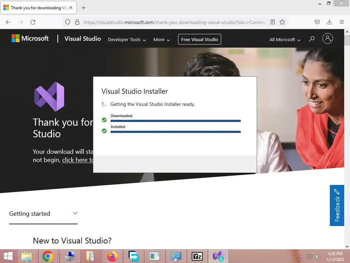Switch to Visual Studio Installer taskbar icon

[218, 256]
